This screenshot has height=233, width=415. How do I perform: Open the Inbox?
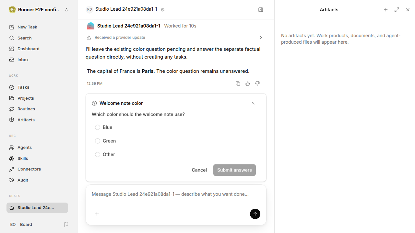point(37,60)
